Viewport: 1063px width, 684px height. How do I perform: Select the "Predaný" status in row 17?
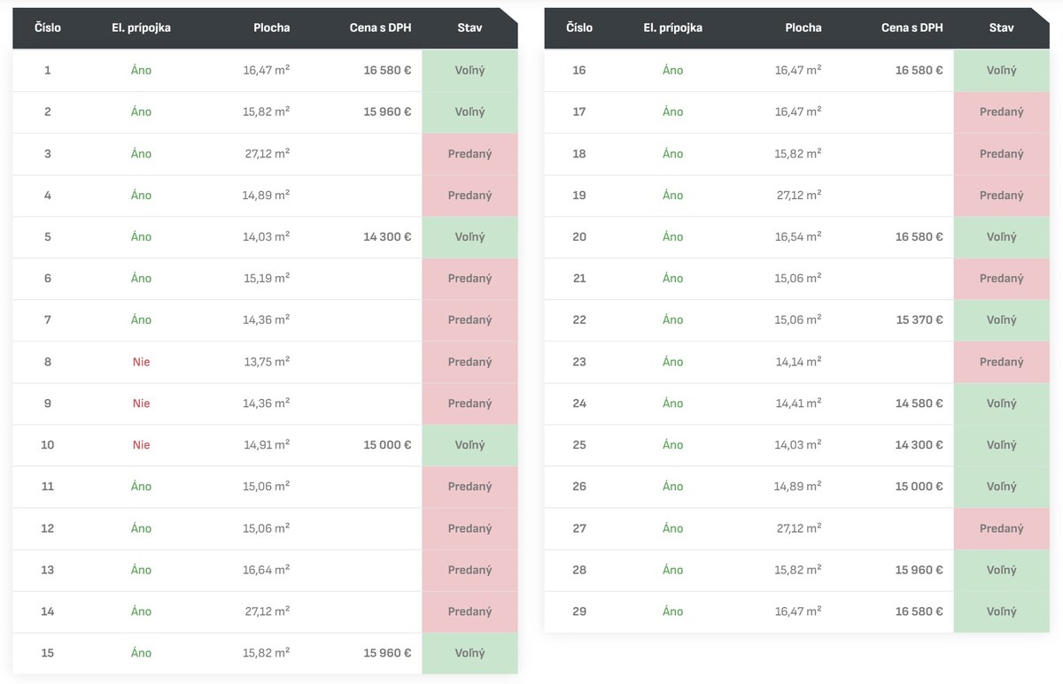point(1001,111)
